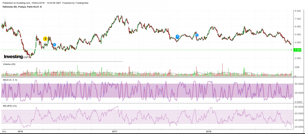Click the Nov date axis label
The width and height of the screenshot is (305, 134).
[x=4, y=132]
